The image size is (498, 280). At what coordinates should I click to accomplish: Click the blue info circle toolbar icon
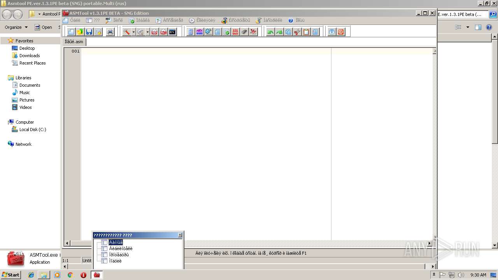click(332, 32)
